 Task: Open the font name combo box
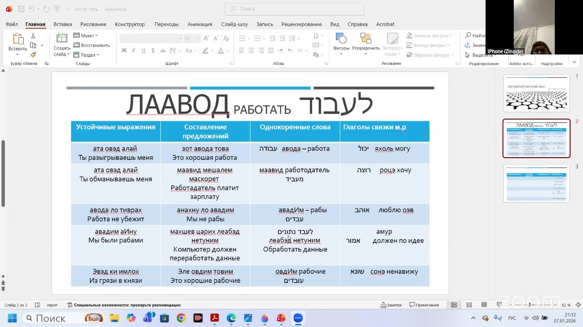(151, 39)
